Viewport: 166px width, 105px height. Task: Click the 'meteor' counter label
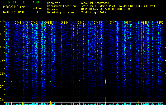[37, 8]
